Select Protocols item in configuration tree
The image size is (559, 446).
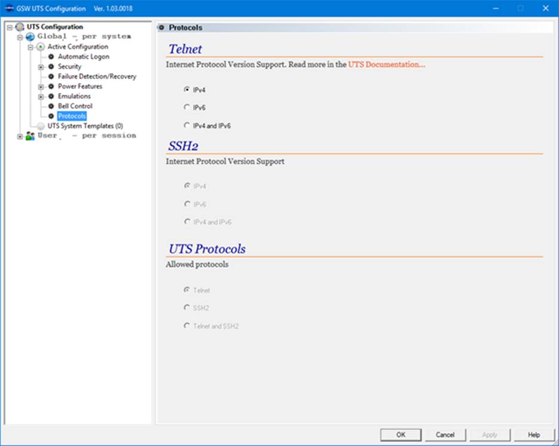click(72, 116)
